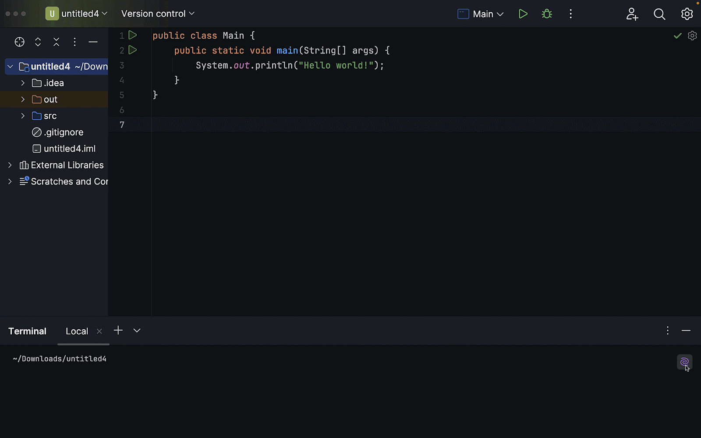The height and width of the screenshot is (438, 701).
Task: Place cursor on empty editor line 7
Action: tap(425, 124)
